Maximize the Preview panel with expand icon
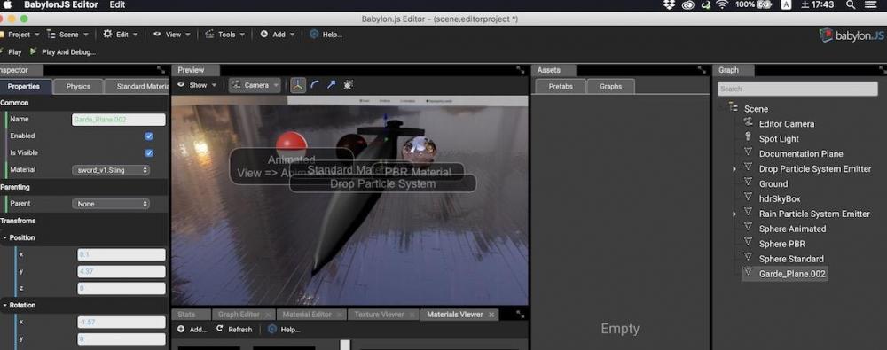 click(521, 70)
